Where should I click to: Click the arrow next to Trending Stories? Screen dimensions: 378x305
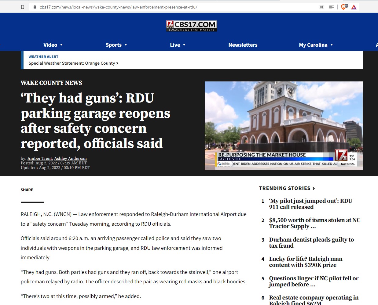(314, 188)
